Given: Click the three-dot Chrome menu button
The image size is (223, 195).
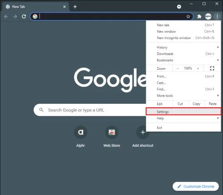Looking at the screenshot, I should click(217, 17).
